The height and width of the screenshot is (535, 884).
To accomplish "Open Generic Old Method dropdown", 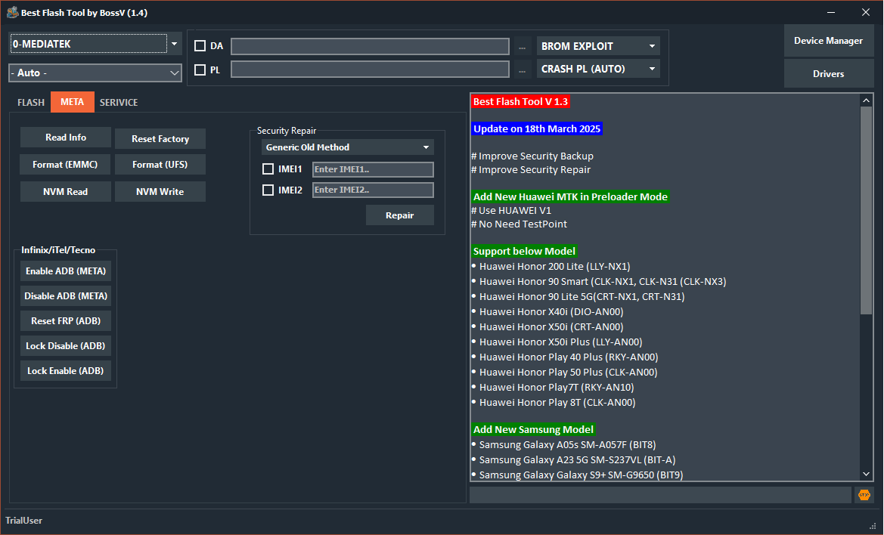I will coord(347,147).
